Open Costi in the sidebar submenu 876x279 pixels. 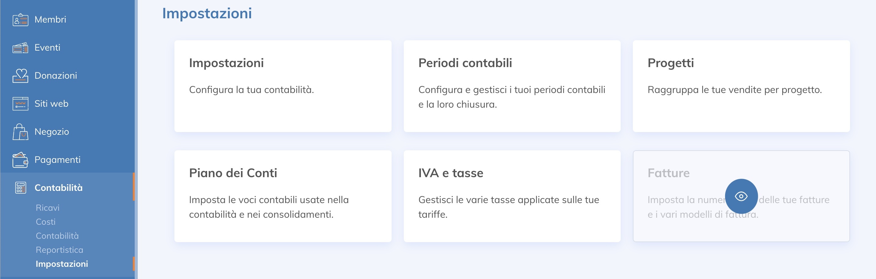click(x=46, y=222)
